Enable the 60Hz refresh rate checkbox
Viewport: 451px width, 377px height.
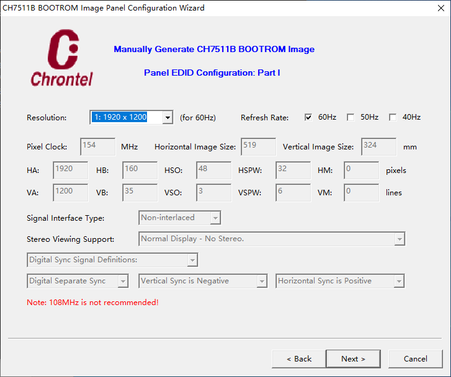(x=308, y=117)
